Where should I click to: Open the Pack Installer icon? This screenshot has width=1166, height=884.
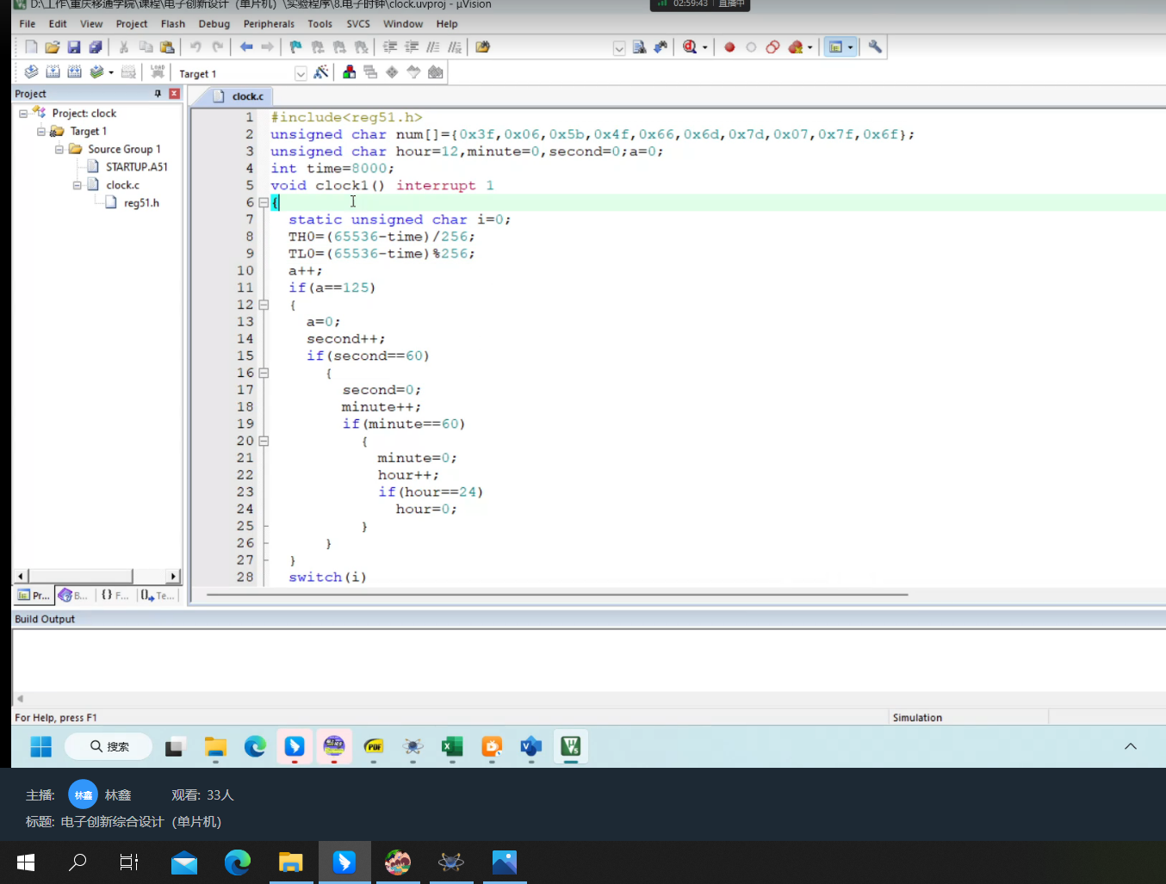pos(436,72)
